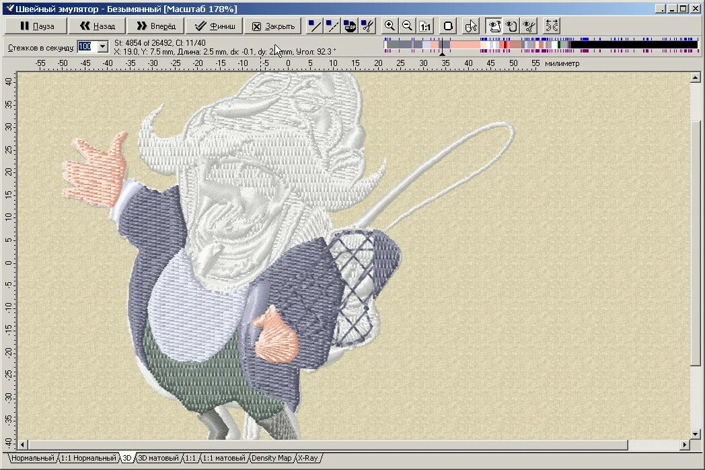Set view scale to 1:1
This screenshot has width=705, height=470.
tap(425, 26)
